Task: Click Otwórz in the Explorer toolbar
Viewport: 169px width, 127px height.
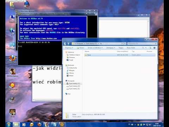Action: pos(81,48)
